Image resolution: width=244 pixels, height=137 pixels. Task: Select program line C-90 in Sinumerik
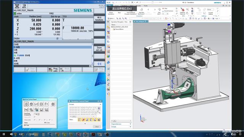pos(53,47)
